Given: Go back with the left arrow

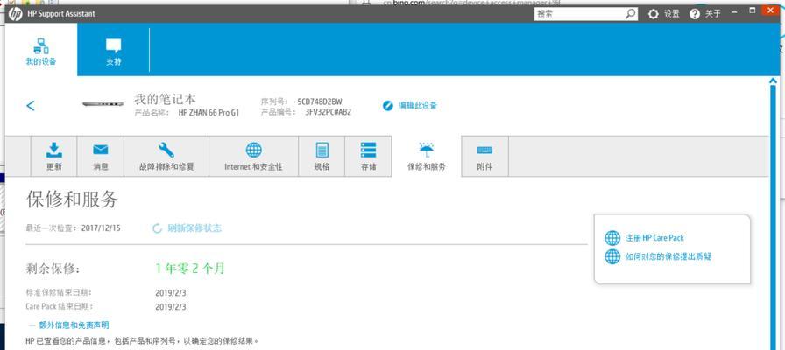Looking at the screenshot, I should point(31,106).
